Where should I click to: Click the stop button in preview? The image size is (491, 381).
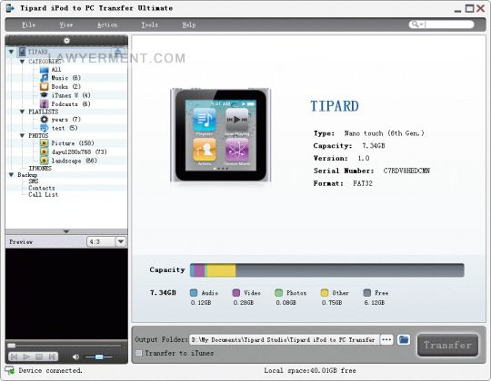click(39, 357)
